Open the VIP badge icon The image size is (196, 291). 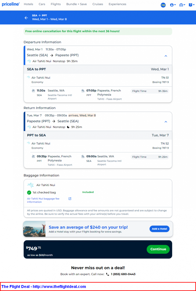(x=163, y=5)
